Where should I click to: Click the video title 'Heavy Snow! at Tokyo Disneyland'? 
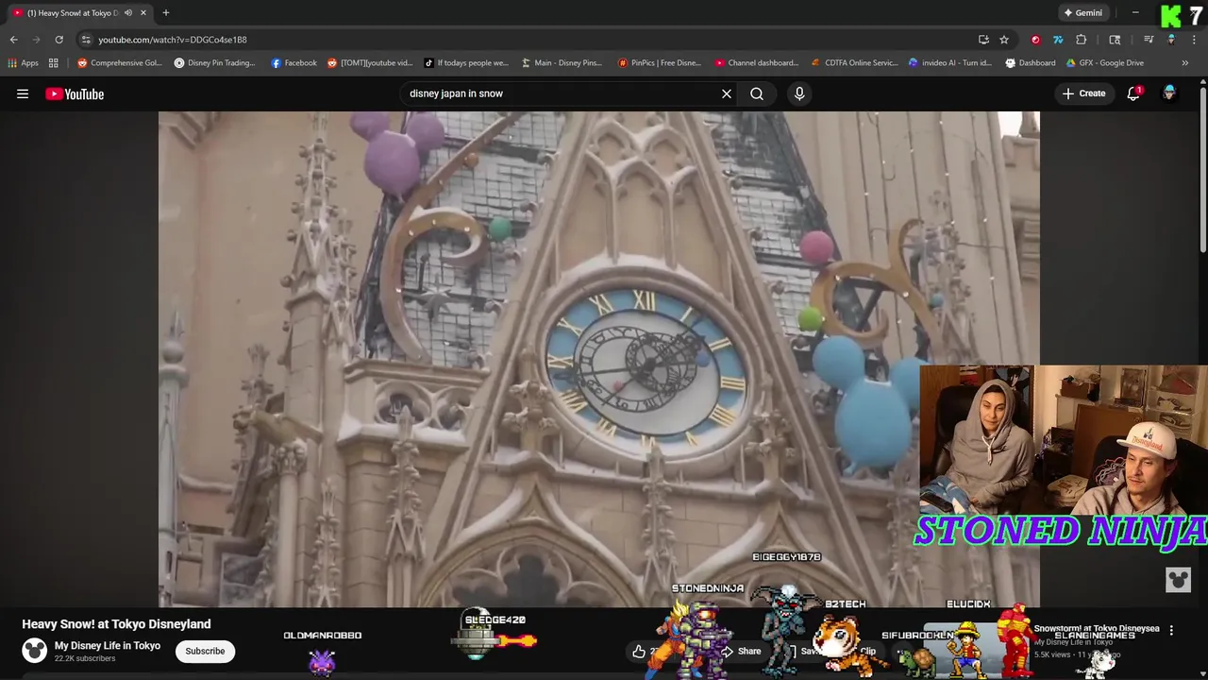116,624
